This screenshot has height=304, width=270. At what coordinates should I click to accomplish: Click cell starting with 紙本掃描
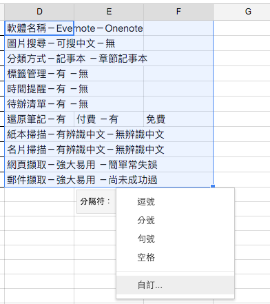39,134
